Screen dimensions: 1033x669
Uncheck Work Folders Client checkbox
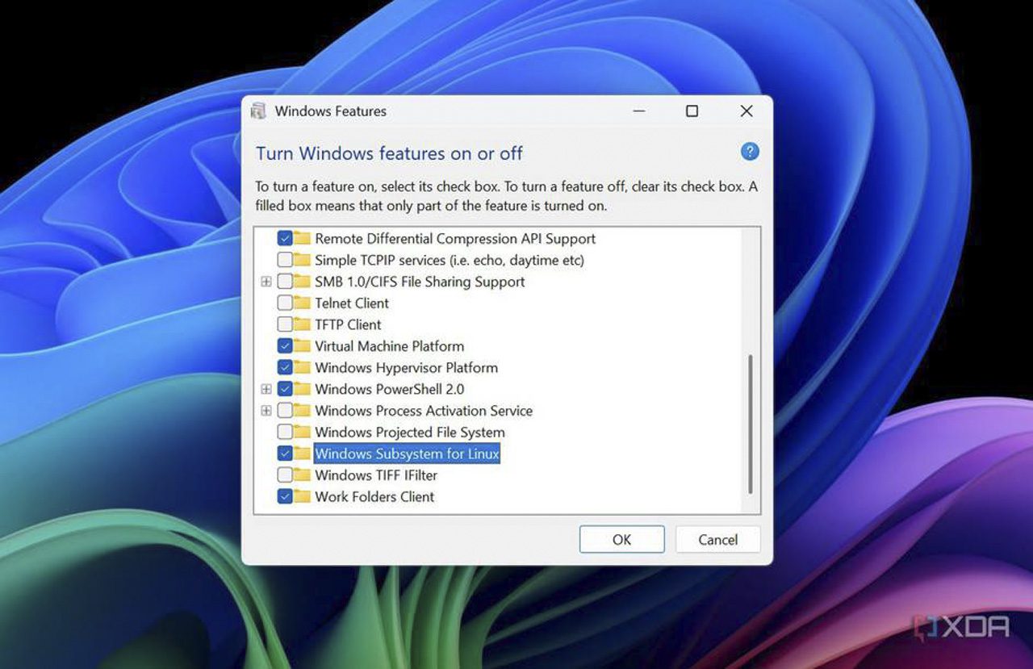point(285,497)
